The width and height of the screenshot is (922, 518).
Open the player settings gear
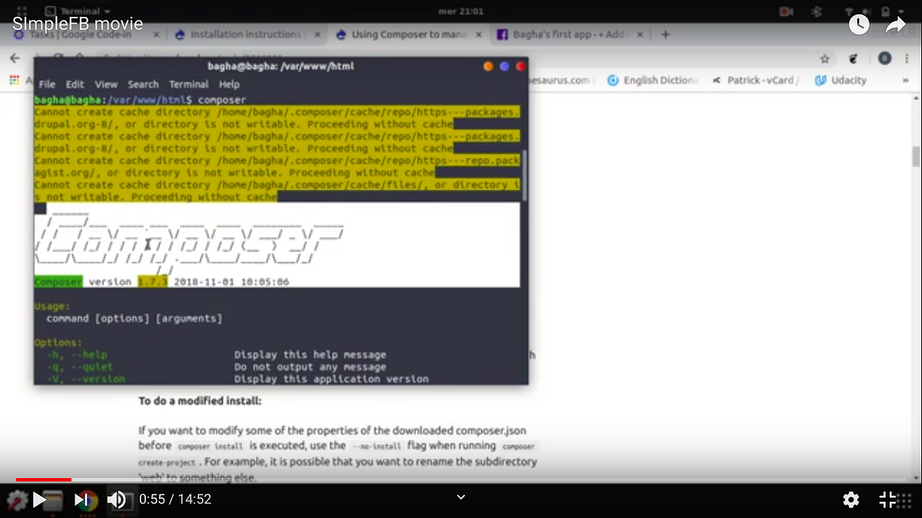tap(851, 500)
